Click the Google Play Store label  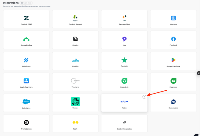(173, 66)
